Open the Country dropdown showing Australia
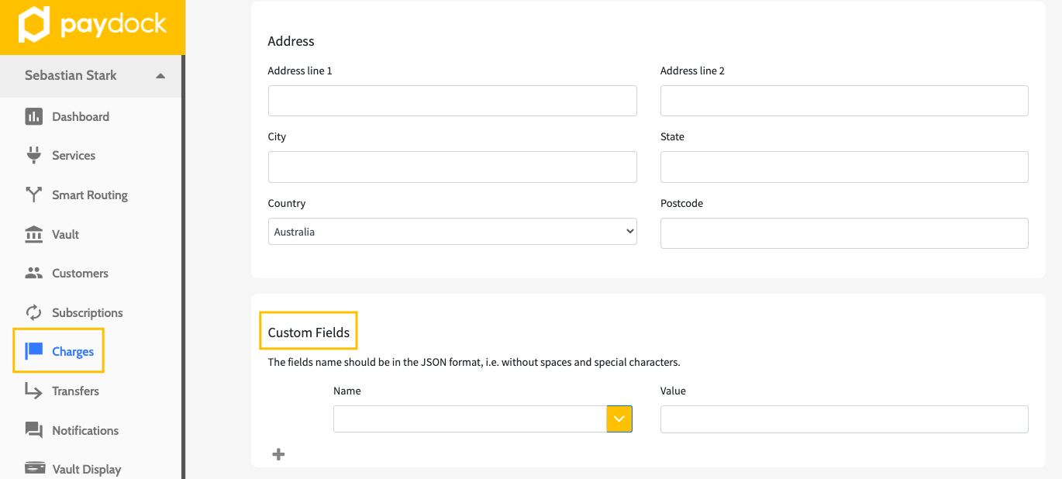 tap(452, 232)
